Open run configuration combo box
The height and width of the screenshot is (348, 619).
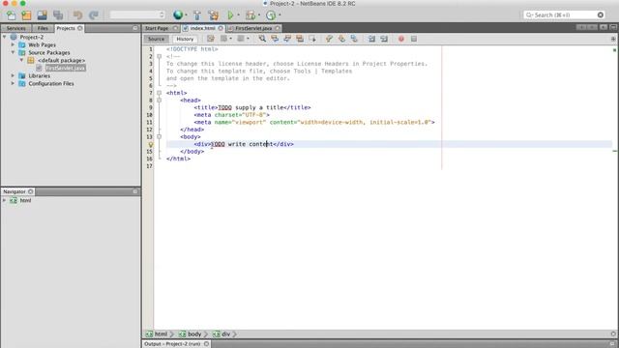point(137,15)
